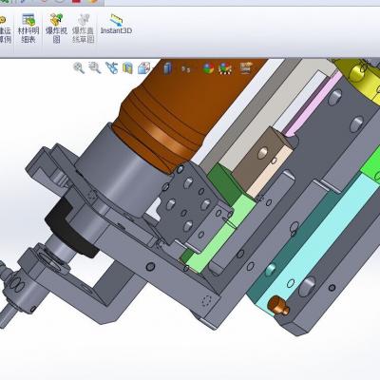Click the Hide/Show Items icon
Viewport: 380px width, 380px height.
click(186, 68)
